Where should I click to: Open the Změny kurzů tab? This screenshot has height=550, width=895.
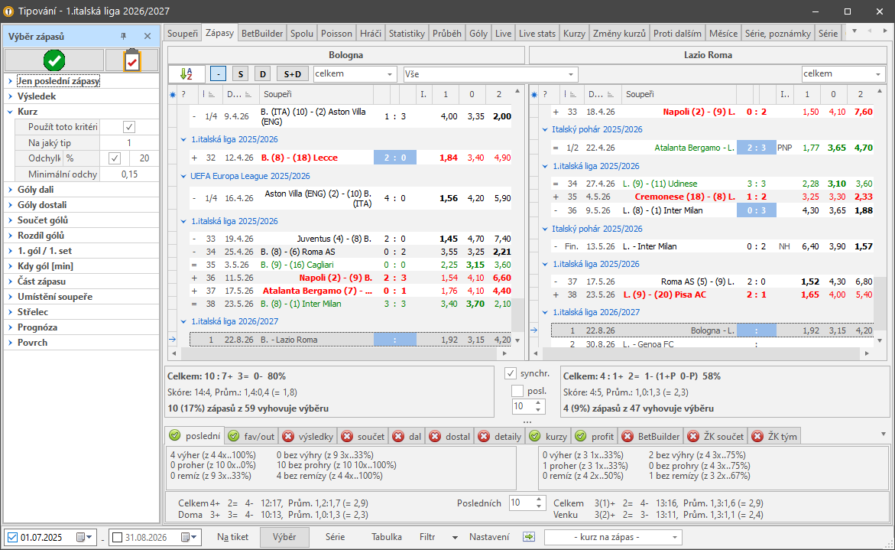(619, 33)
